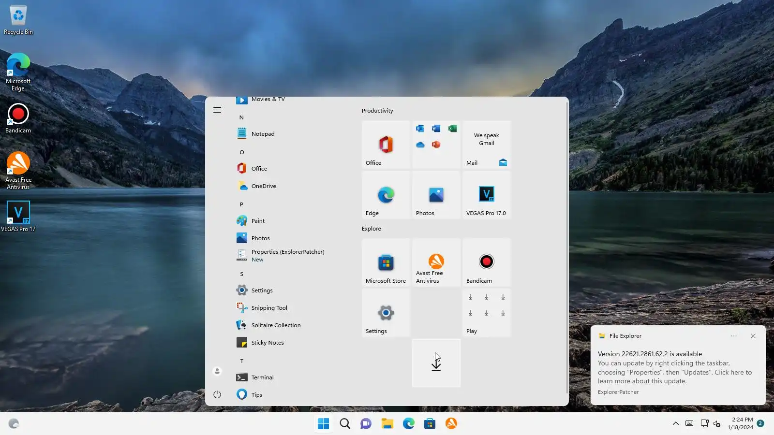Open the Photos tile
Screen dimensions: 774x435
[x=436, y=195]
